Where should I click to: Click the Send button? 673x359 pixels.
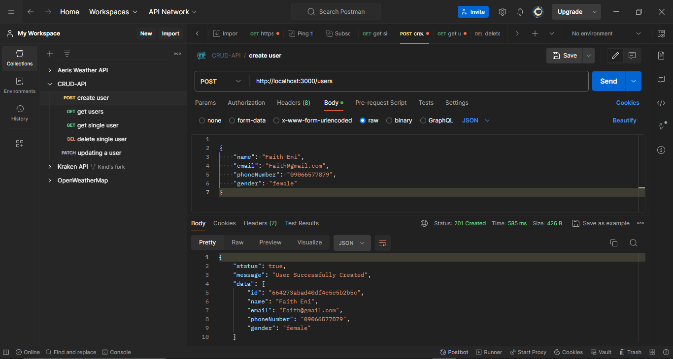(609, 81)
